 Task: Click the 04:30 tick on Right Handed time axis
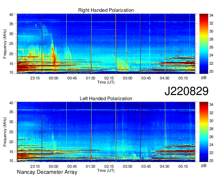pos(165,78)
